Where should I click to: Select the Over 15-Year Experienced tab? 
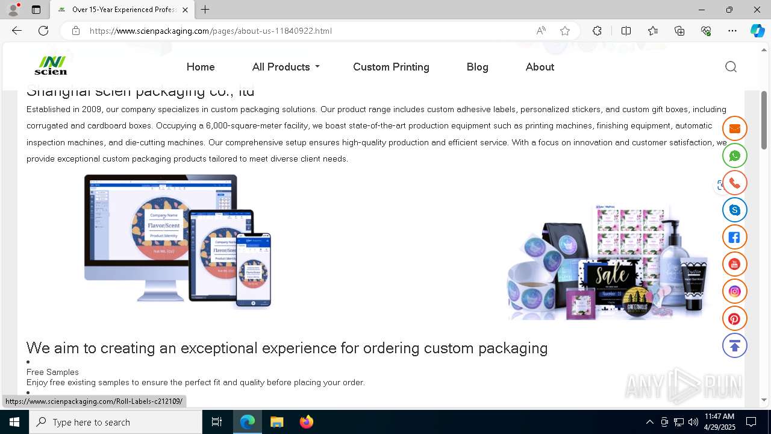point(122,10)
